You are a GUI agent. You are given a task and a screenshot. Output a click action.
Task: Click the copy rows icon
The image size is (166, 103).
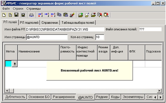tap(59, 15)
